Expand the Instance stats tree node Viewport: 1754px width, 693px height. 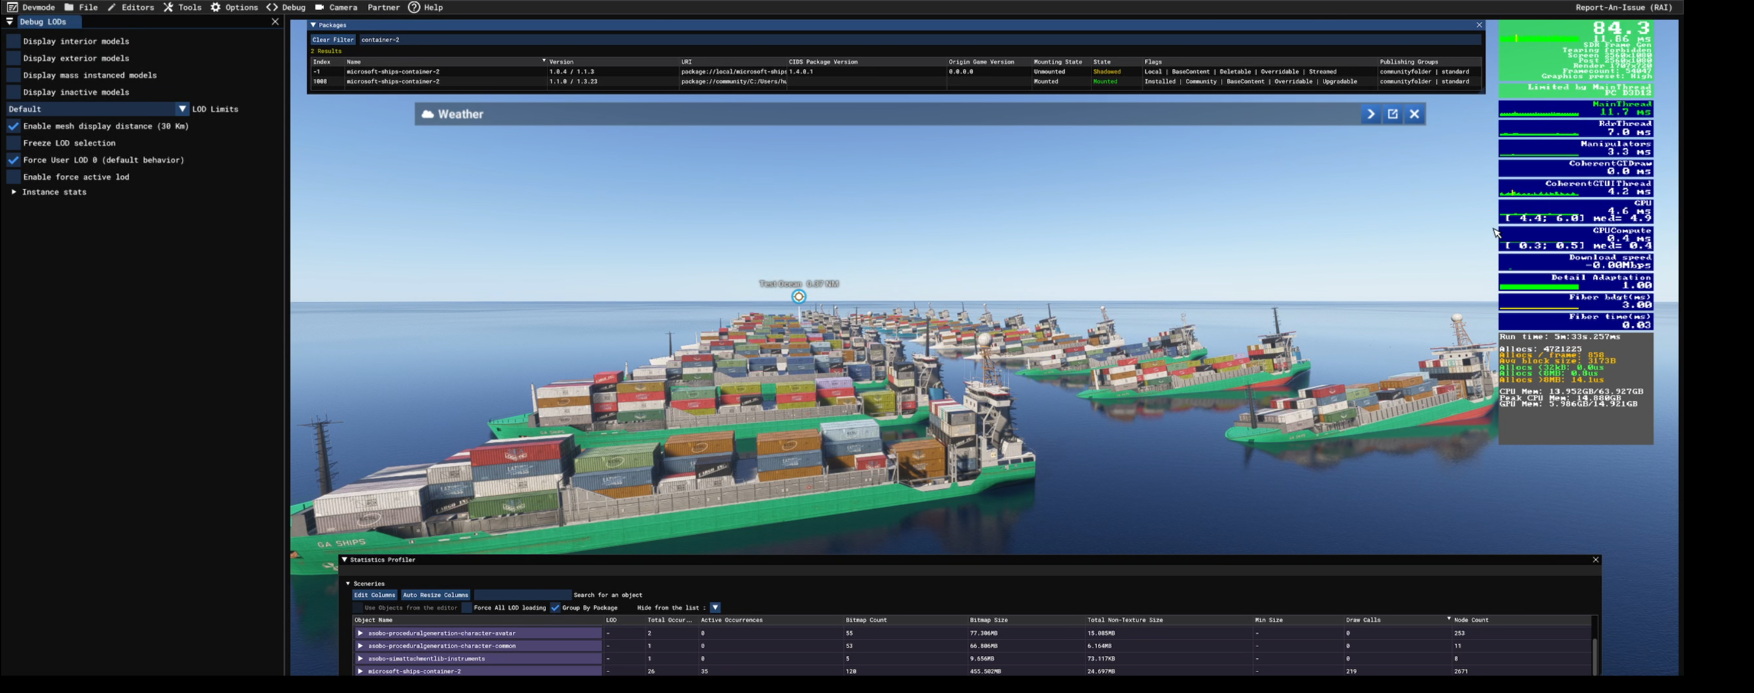[14, 192]
